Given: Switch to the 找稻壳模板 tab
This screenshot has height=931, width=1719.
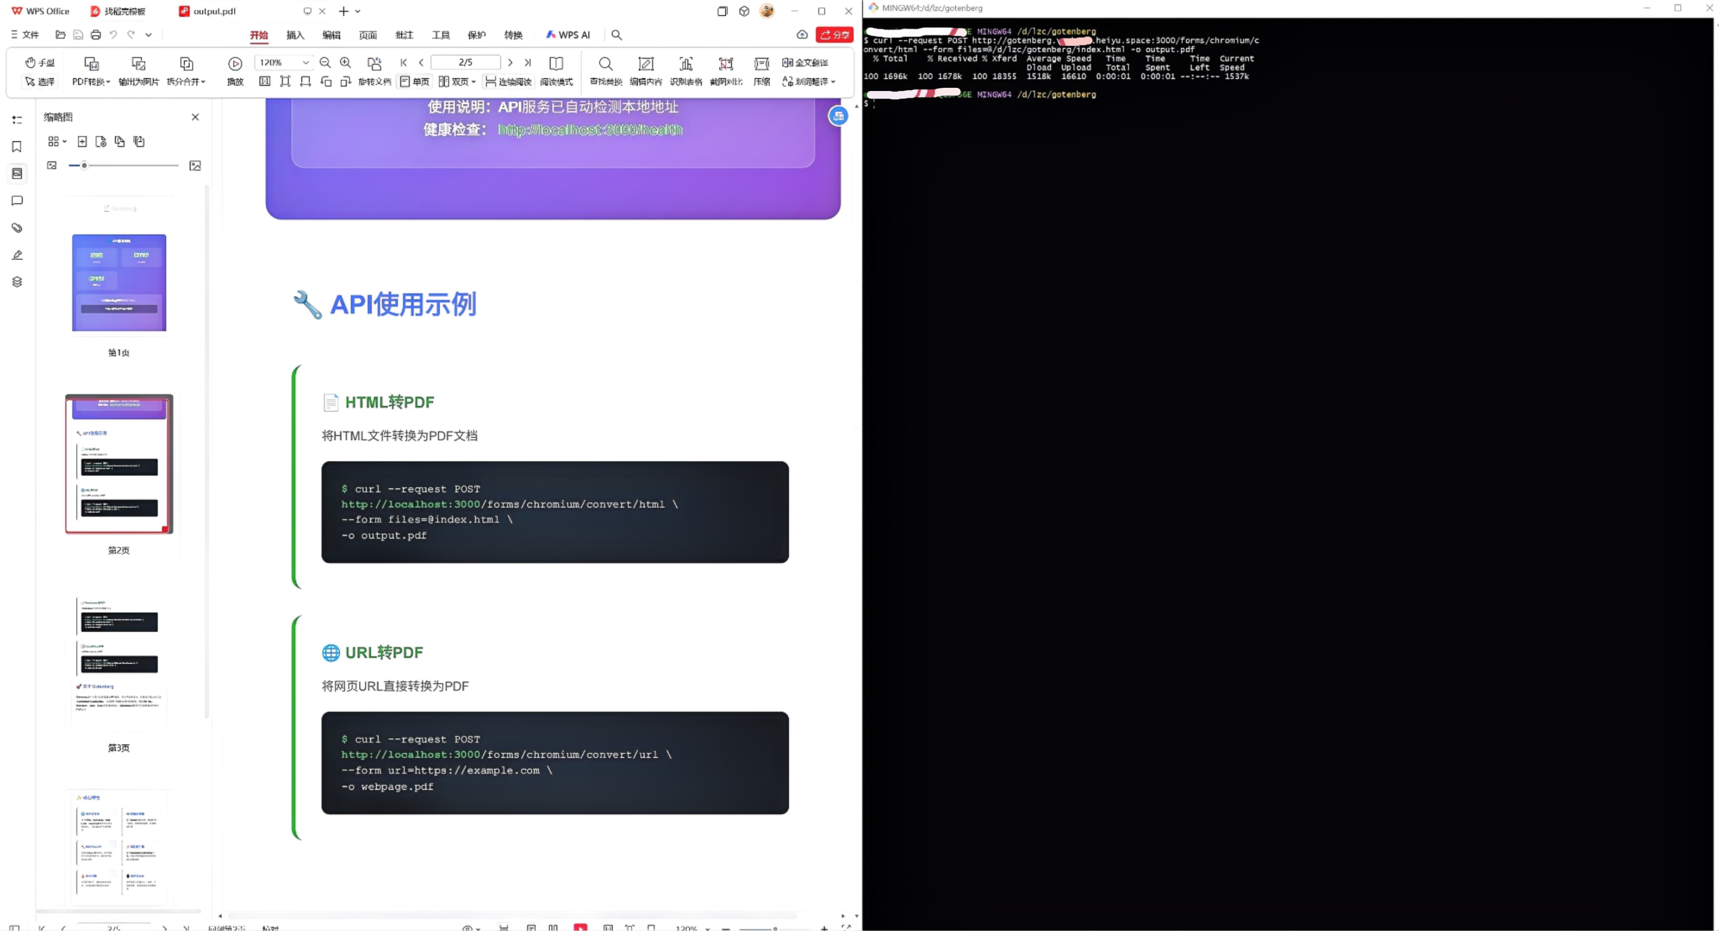Looking at the screenshot, I should [x=118, y=11].
